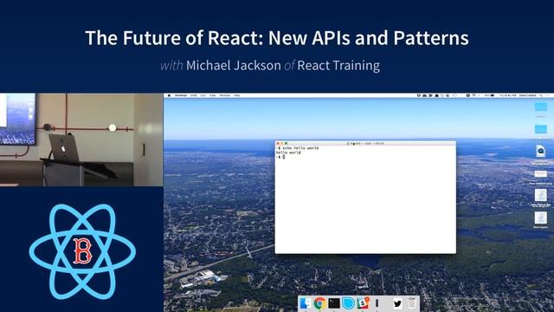This screenshot has height=312, width=554.
Task: Click the Spotlight search icon in menu bar
Action: click(x=541, y=95)
